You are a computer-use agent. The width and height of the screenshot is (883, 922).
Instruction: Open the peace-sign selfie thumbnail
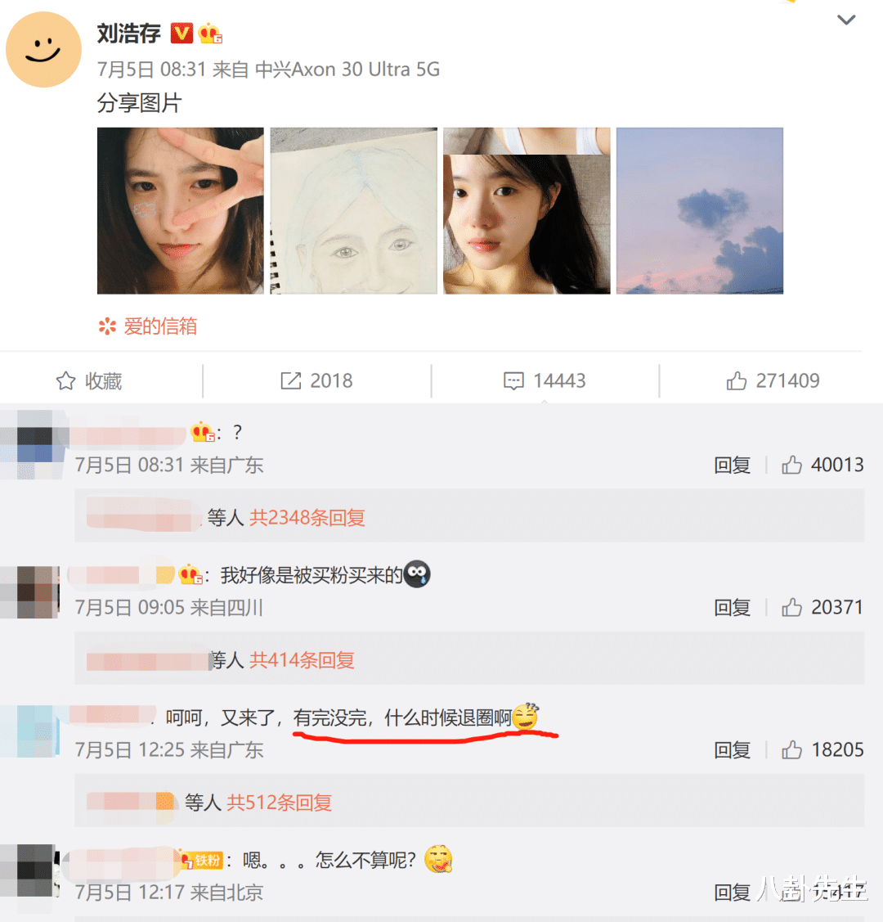(x=181, y=210)
